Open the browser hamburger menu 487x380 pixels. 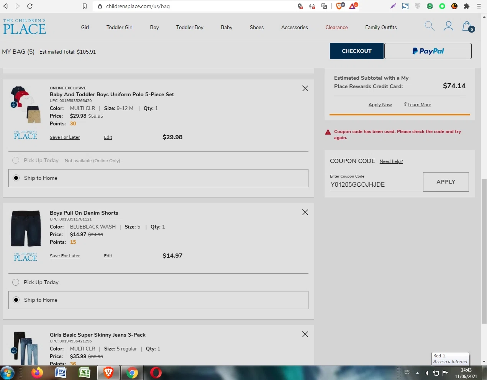479,6
